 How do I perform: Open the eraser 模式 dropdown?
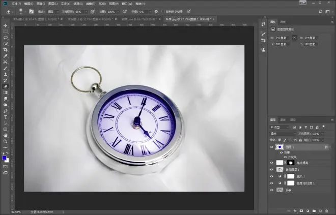click(53, 12)
